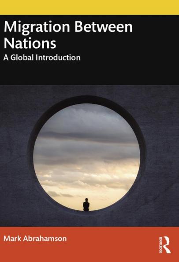The image size is (179, 262).
Task: Click the vertical ROUTLEDGE wordmark
Action: point(161,245)
